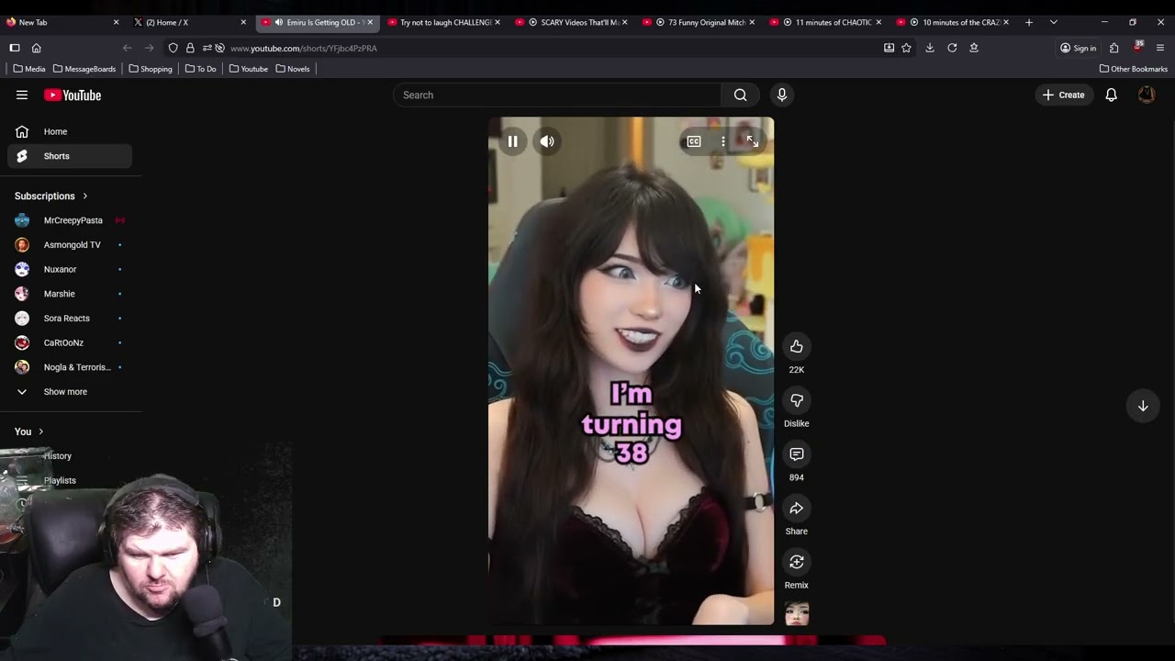
Task: Switch to Try not to laugh CHALLENGE tab
Action: (x=444, y=22)
